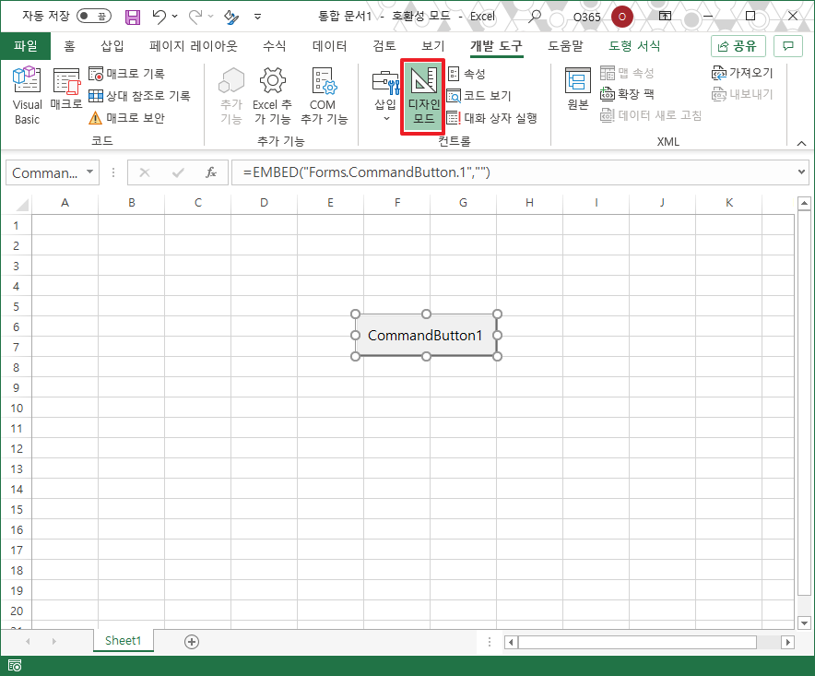Screen dimensions: 815x676
Task: Click the touch/mouse mode icon
Action: click(231, 17)
